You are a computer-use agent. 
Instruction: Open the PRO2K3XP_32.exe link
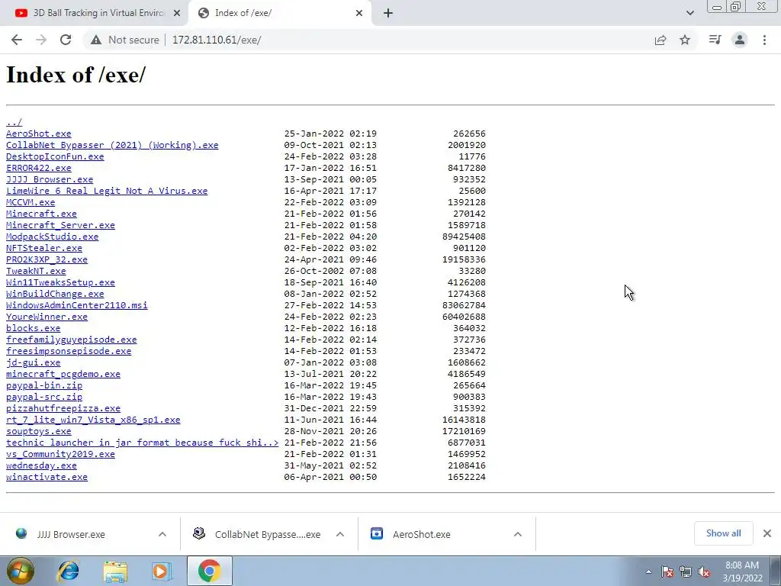[x=47, y=259]
